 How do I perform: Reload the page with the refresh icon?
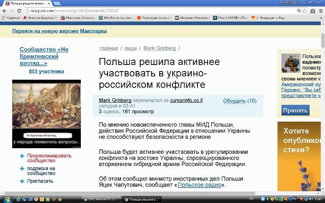point(19,11)
